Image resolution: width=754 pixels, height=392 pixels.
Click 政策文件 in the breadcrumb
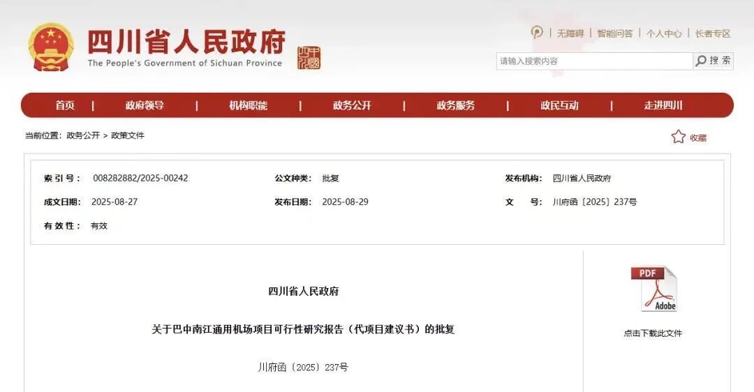128,135
